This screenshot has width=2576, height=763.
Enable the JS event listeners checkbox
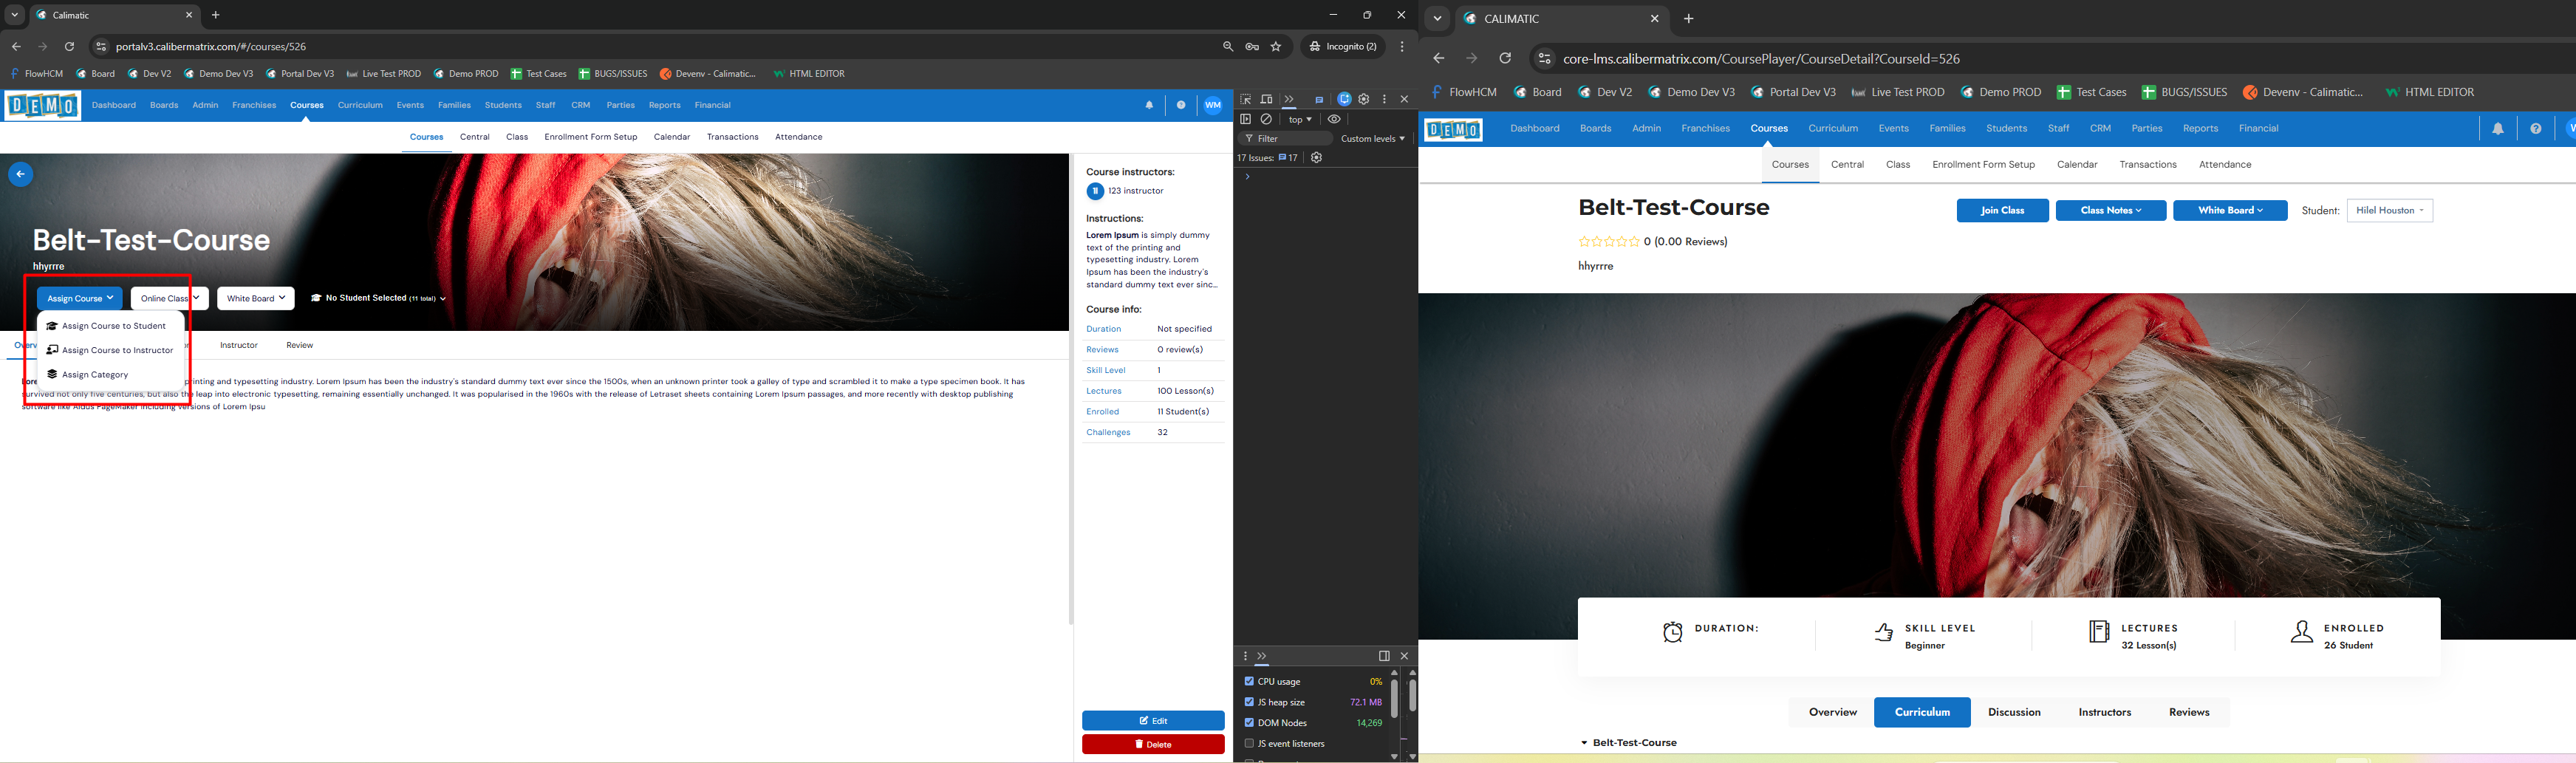pyautogui.click(x=1249, y=743)
